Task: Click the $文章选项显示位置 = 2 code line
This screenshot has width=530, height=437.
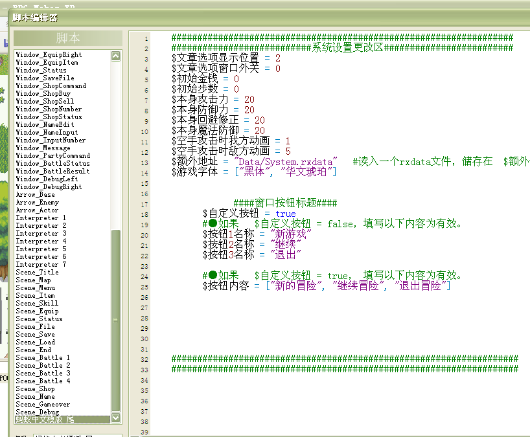Action: click(226, 58)
